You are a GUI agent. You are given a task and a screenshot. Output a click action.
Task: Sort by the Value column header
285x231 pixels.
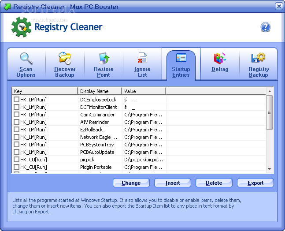point(144,91)
